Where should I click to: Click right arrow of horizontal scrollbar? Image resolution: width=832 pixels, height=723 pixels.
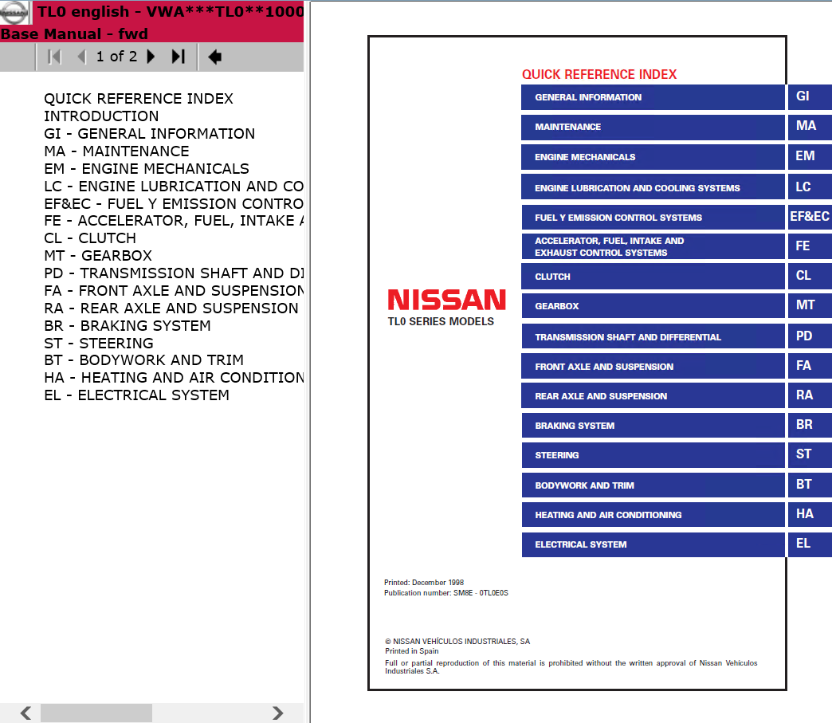[x=277, y=713]
